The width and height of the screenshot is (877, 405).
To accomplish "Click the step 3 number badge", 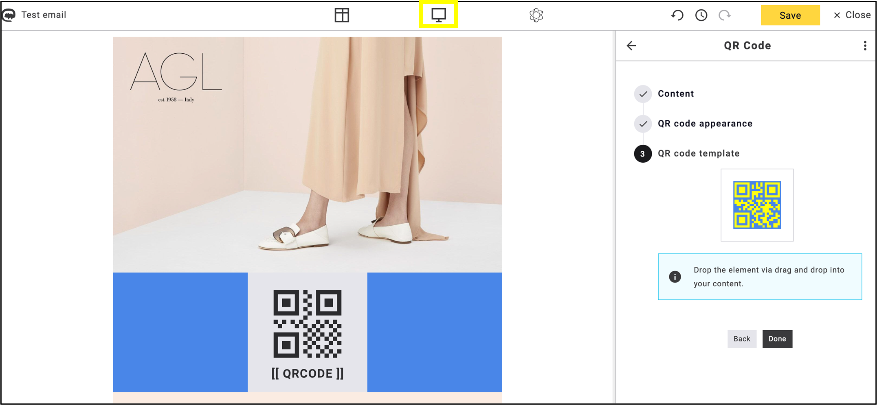I will coord(643,154).
